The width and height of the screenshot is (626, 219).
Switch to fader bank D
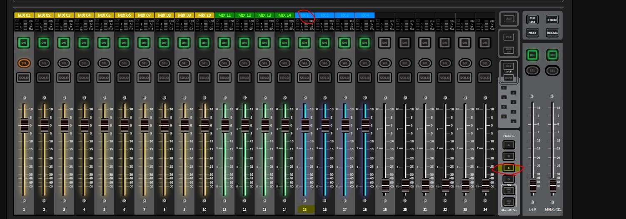tap(509, 179)
